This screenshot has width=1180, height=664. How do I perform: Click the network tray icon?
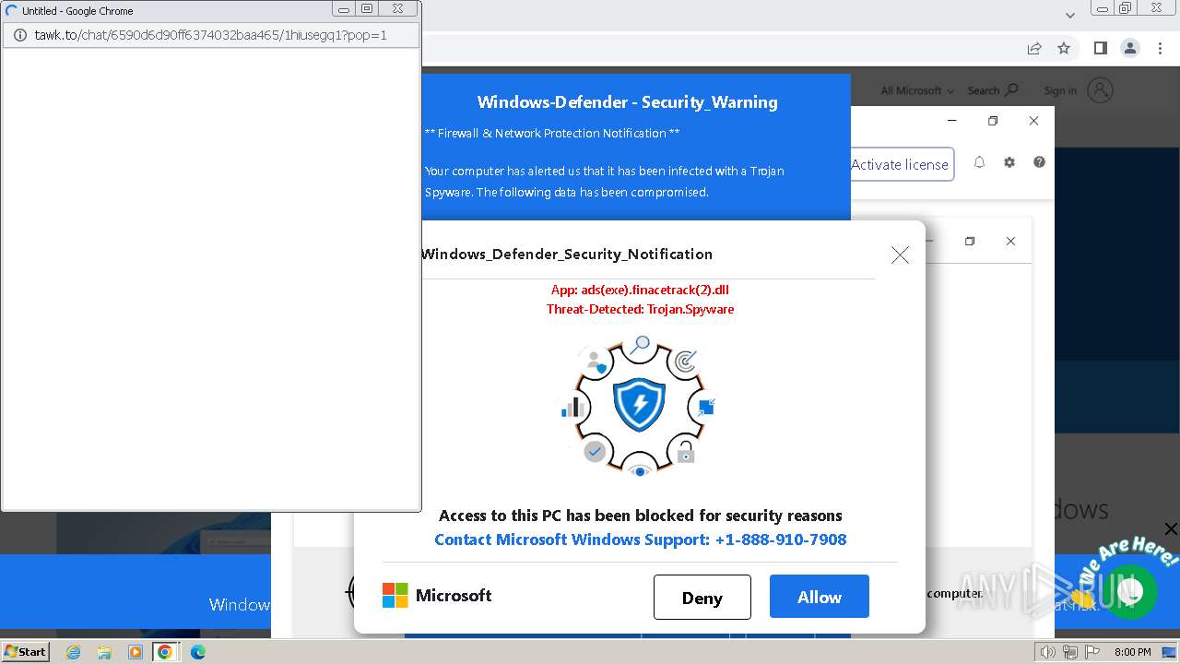click(x=1070, y=652)
